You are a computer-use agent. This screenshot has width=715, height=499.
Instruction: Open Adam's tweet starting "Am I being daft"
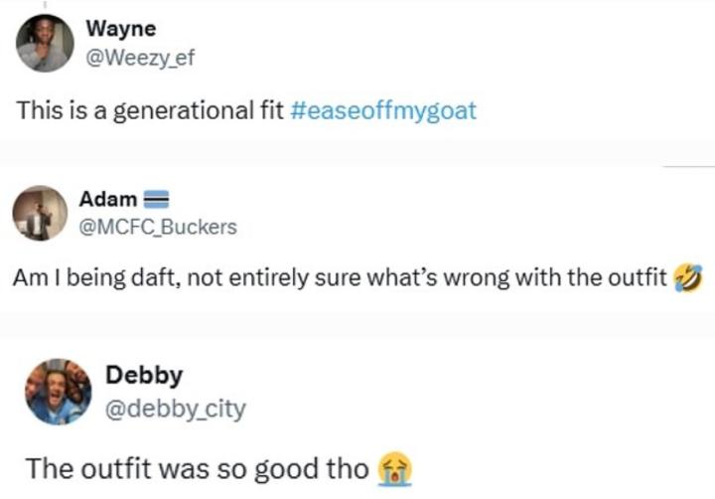coord(338,278)
